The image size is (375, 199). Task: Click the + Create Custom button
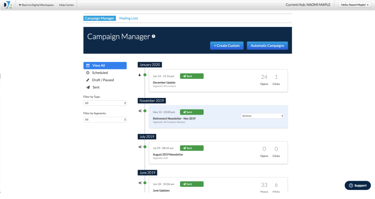[x=227, y=46]
